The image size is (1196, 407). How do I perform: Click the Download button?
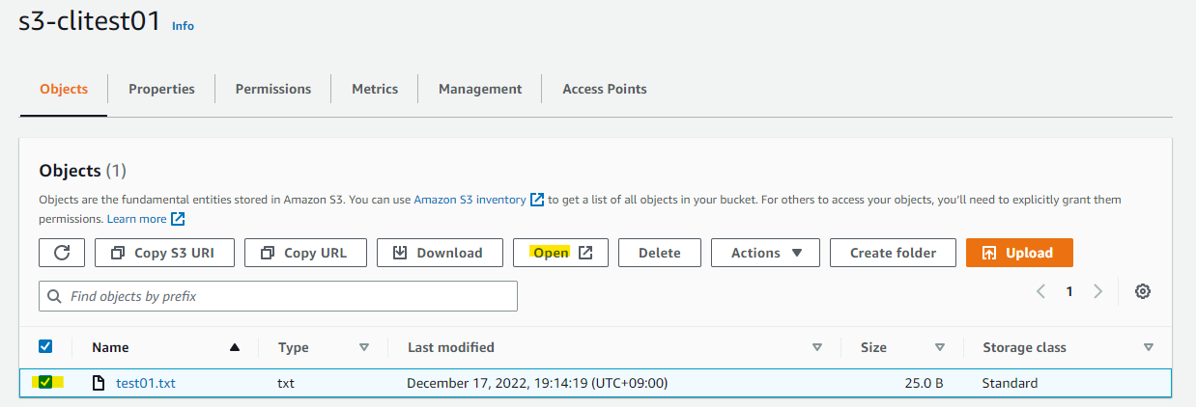click(440, 253)
